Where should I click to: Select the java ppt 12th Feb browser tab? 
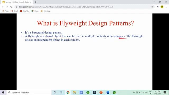(17, 2)
